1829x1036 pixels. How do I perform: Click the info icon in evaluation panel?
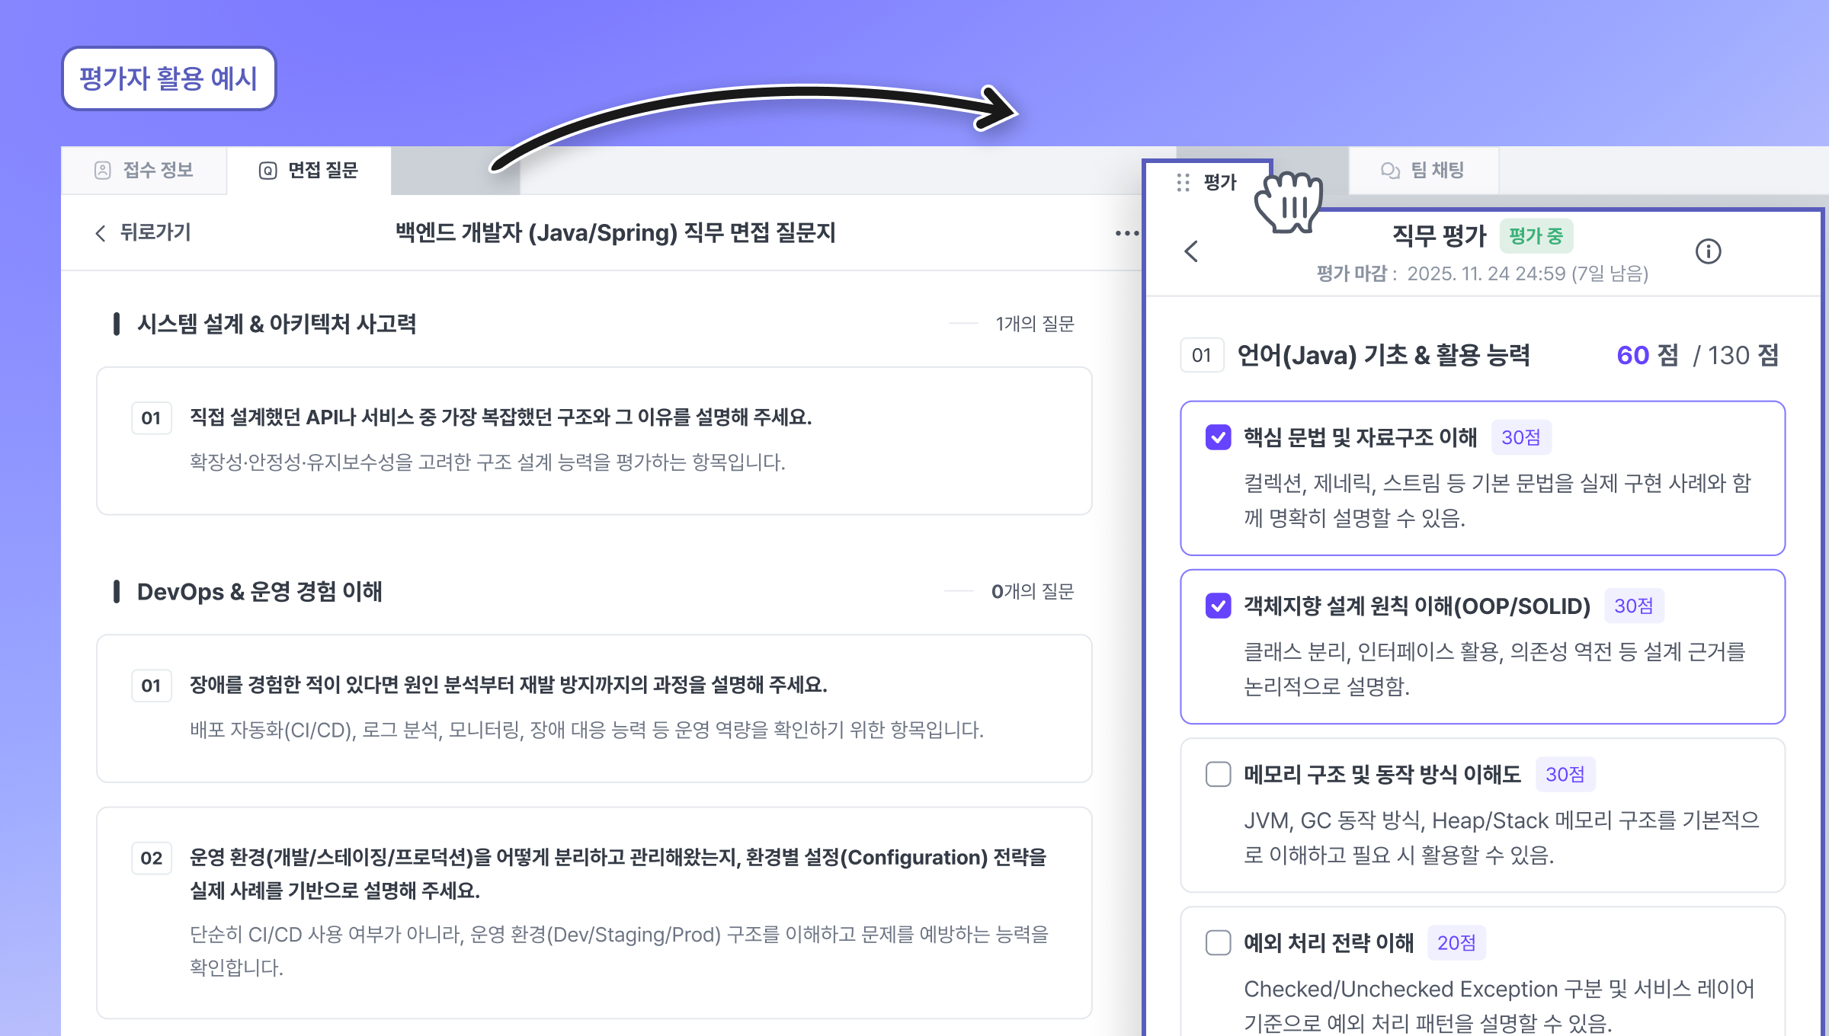point(1708,251)
